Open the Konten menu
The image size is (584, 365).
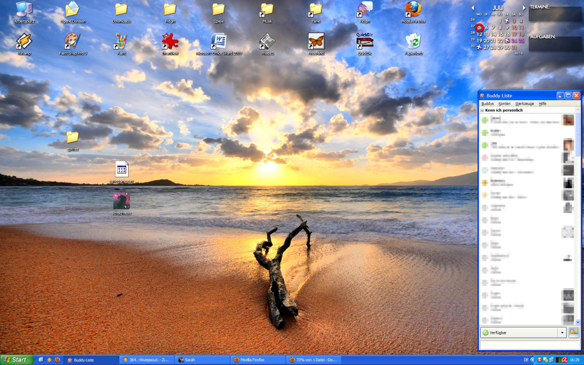[x=504, y=104]
